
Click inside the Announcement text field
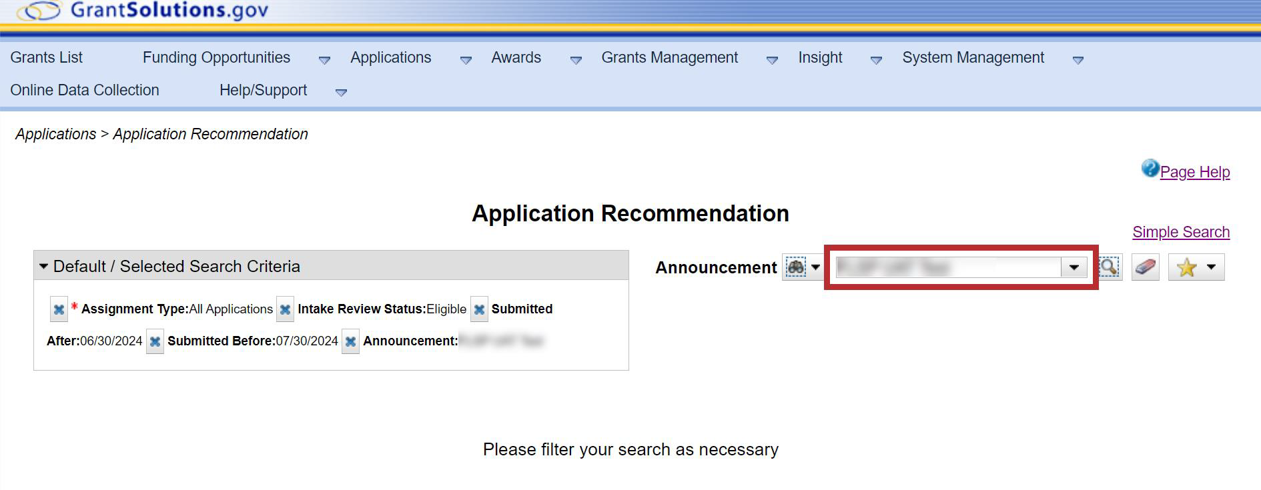pyautogui.click(x=947, y=267)
